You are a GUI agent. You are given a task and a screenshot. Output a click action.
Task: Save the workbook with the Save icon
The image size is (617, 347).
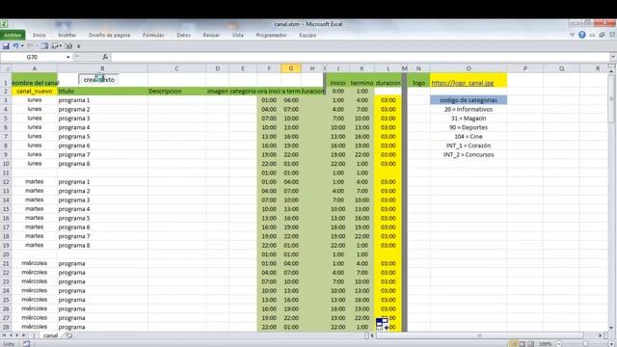[6, 46]
